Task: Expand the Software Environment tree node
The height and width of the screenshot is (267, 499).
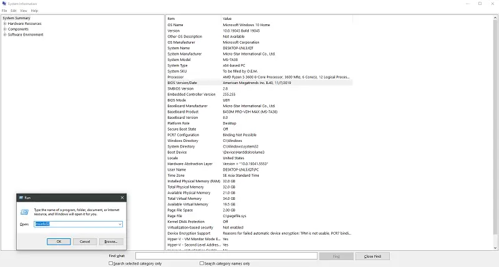Action: click(5, 35)
